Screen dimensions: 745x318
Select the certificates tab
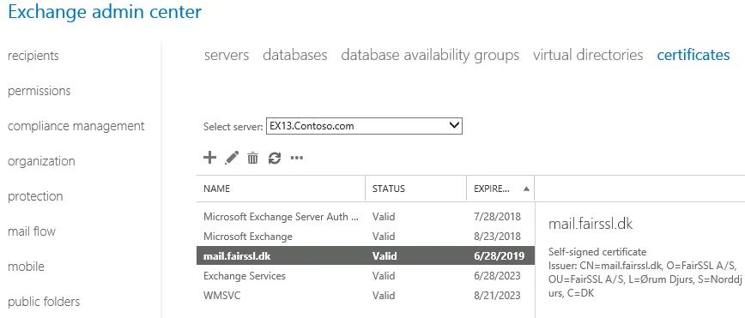click(694, 55)
